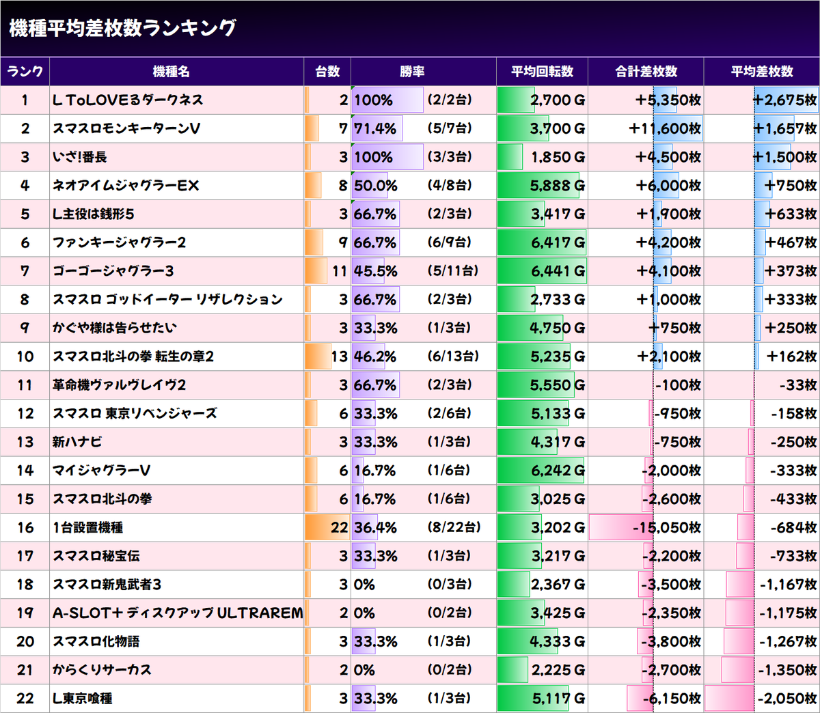
Task: Click average difference -1,350枚
Action: [788, 670]
